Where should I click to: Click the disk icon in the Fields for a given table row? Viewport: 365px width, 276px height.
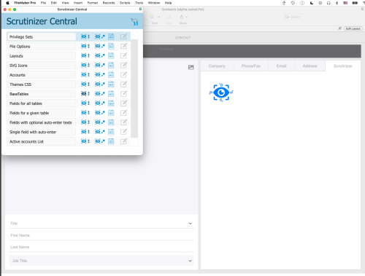click(111, 113)
